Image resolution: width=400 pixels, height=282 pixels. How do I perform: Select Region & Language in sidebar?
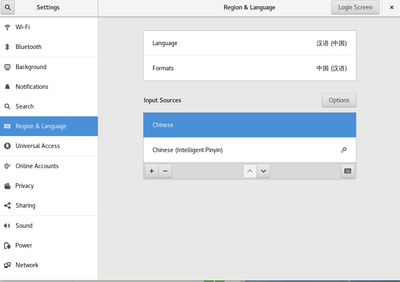(x=49, y=126)
